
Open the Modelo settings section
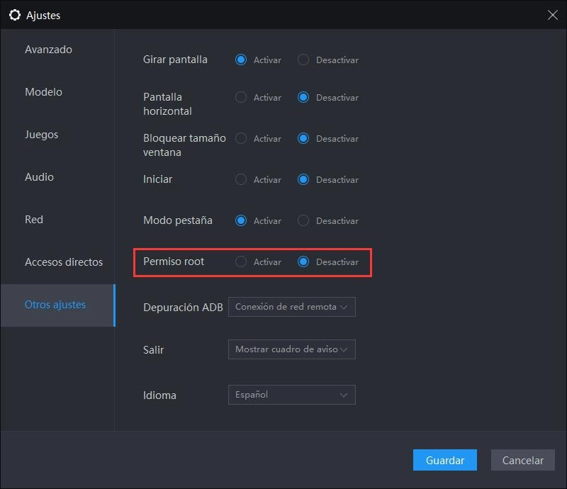(x=43, y=92)
